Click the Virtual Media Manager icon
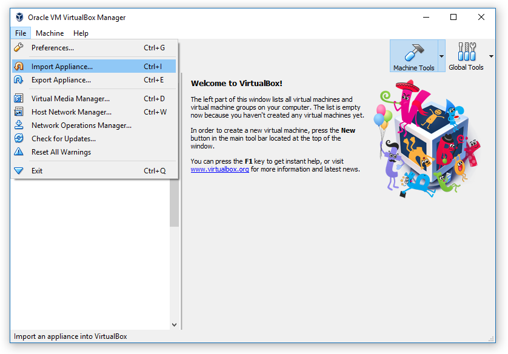 19,99
